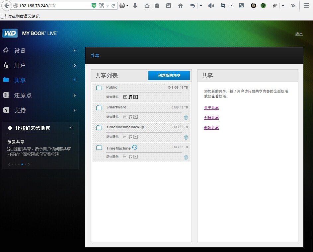Click the SmartWare folder icon
This screenshot has width=313, height=252.
coord(99,108)
